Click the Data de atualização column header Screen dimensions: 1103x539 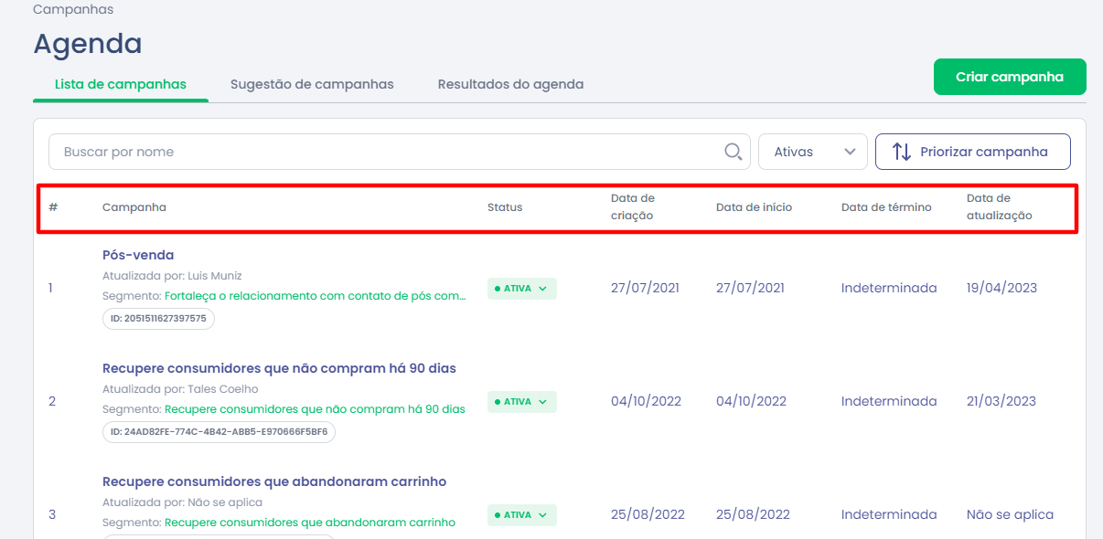tap(1000, 207)
